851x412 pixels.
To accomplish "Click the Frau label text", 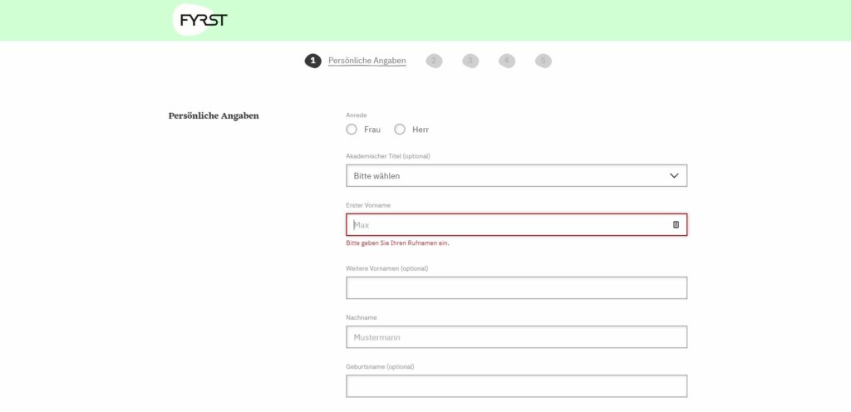I will tap(372, 130).
